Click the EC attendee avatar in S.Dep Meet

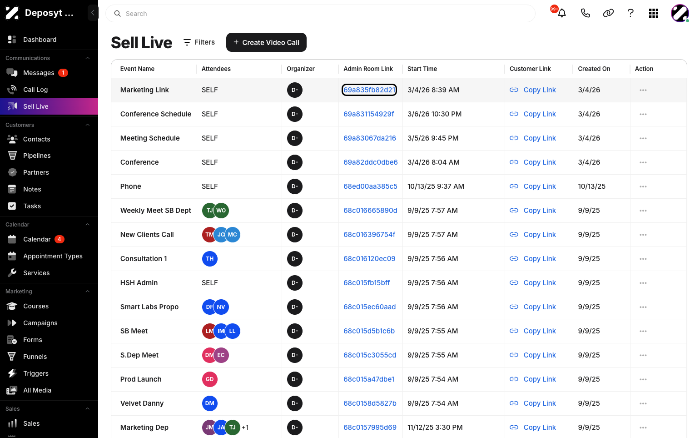tap(221, 355)
